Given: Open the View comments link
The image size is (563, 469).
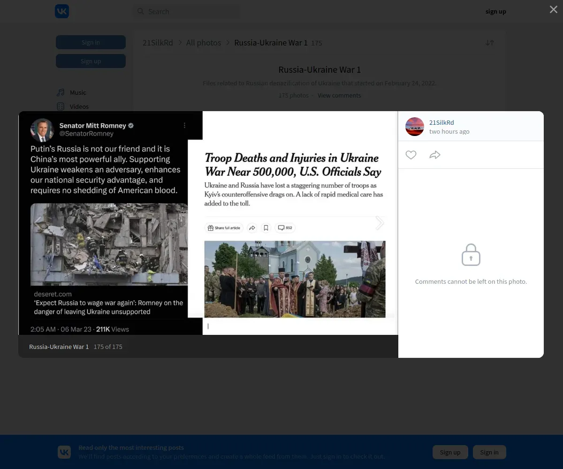Looking at the screenshot, I should (x=339, y=95).
